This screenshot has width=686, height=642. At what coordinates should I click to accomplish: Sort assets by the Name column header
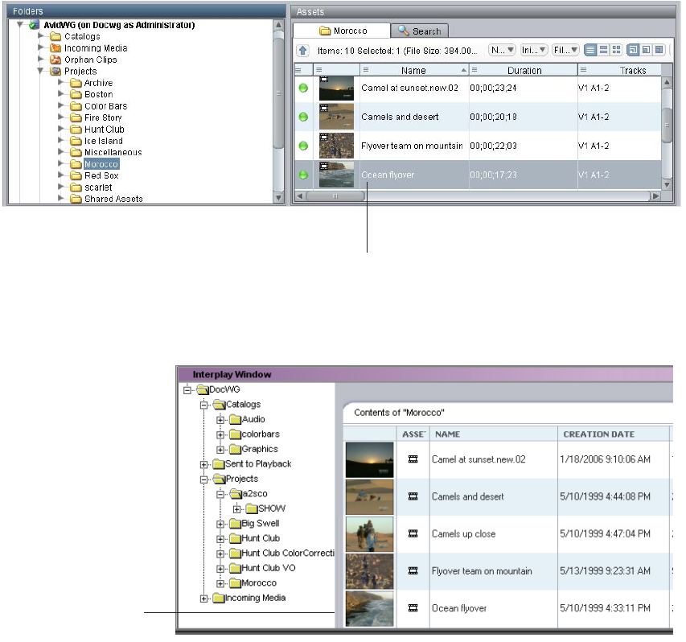pos(413,71)
